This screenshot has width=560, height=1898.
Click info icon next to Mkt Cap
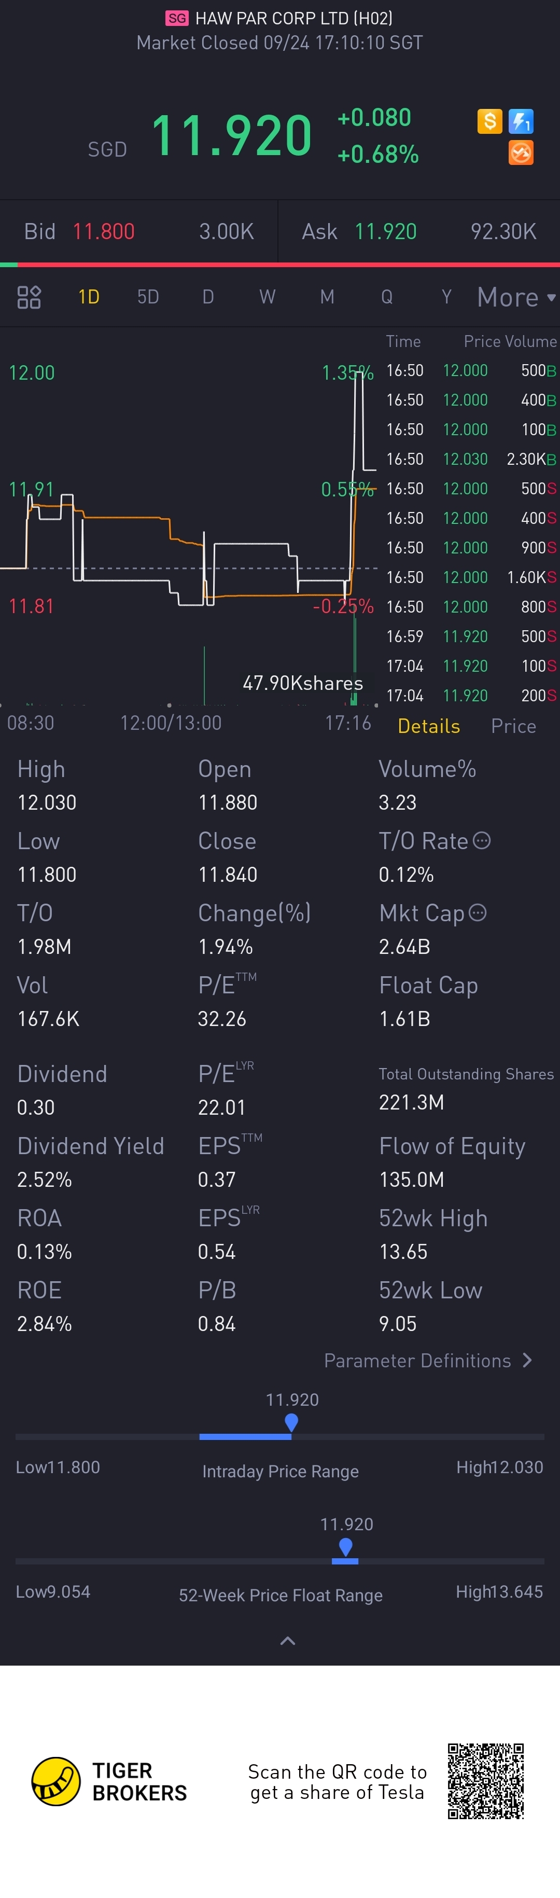click(x=478, y=913)
